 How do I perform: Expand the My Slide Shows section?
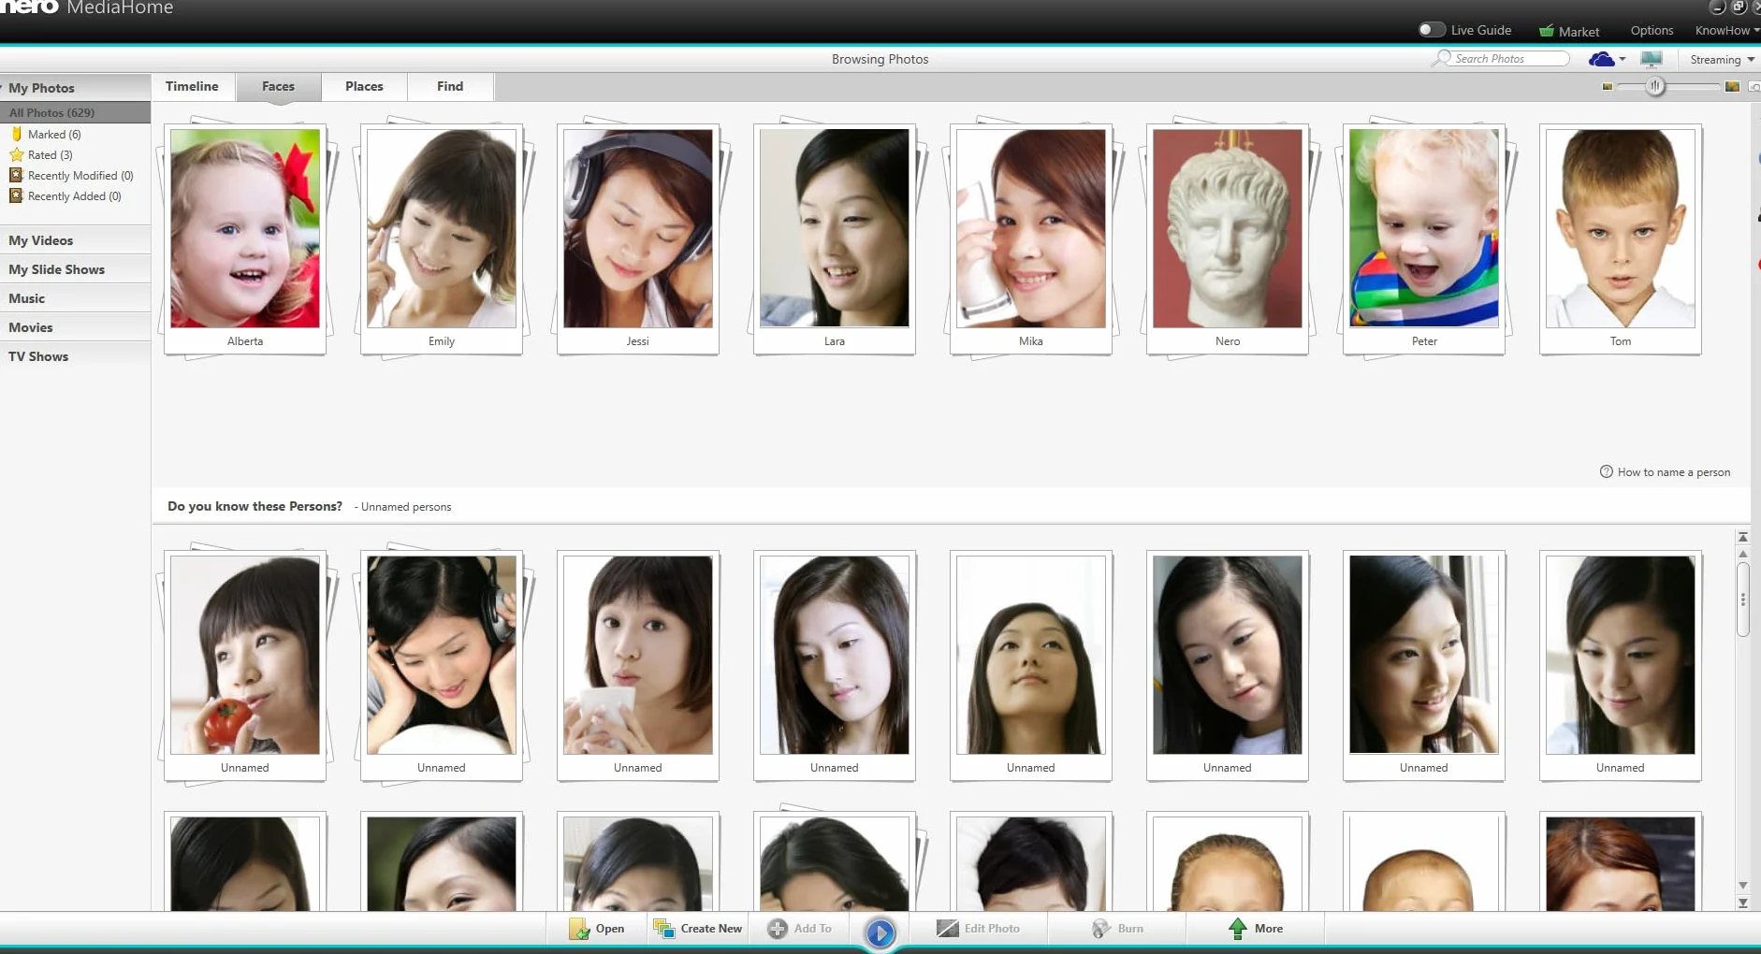[75, 269]
